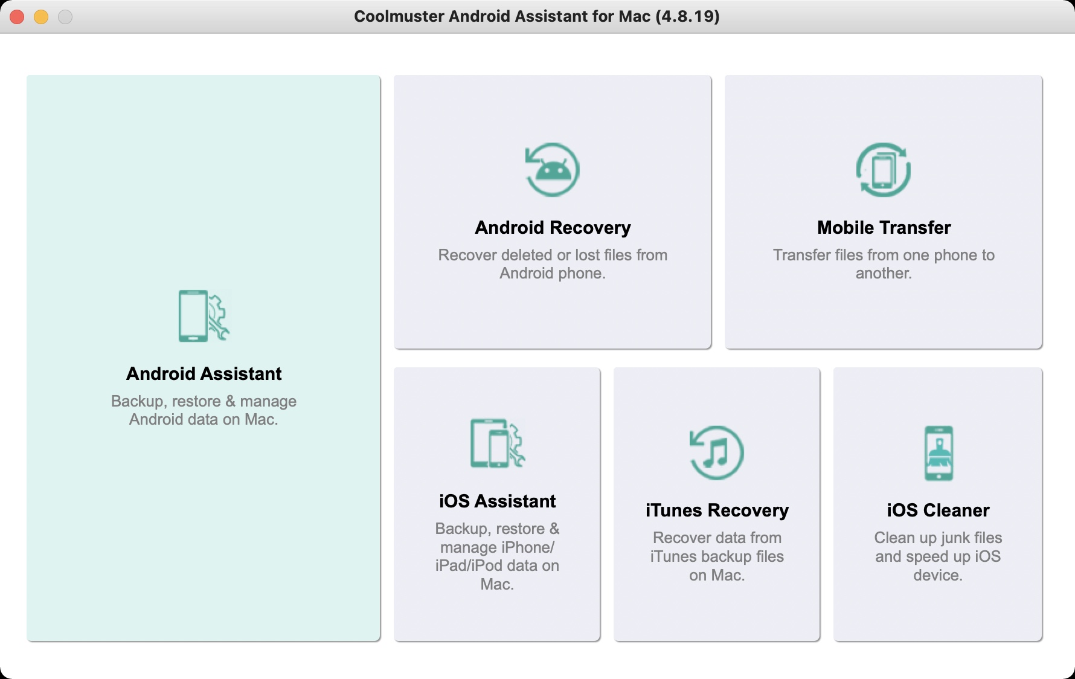
Task: Click the iOS Assistant devices icon
Action: pos(497,443)
